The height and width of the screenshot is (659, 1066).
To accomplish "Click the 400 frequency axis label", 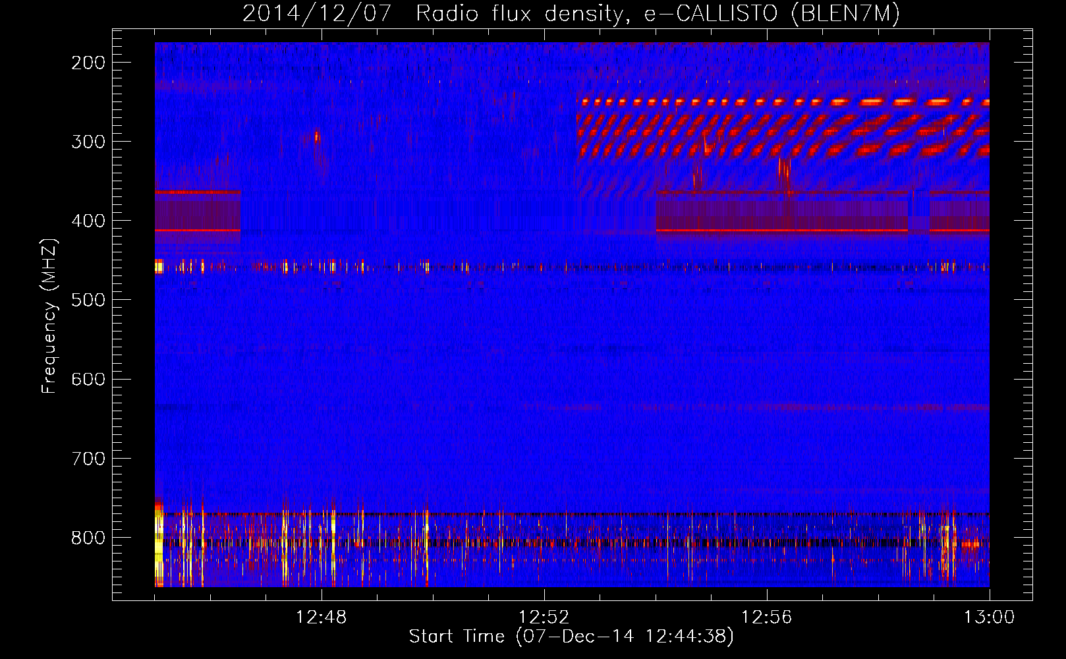I will (88, 221).
